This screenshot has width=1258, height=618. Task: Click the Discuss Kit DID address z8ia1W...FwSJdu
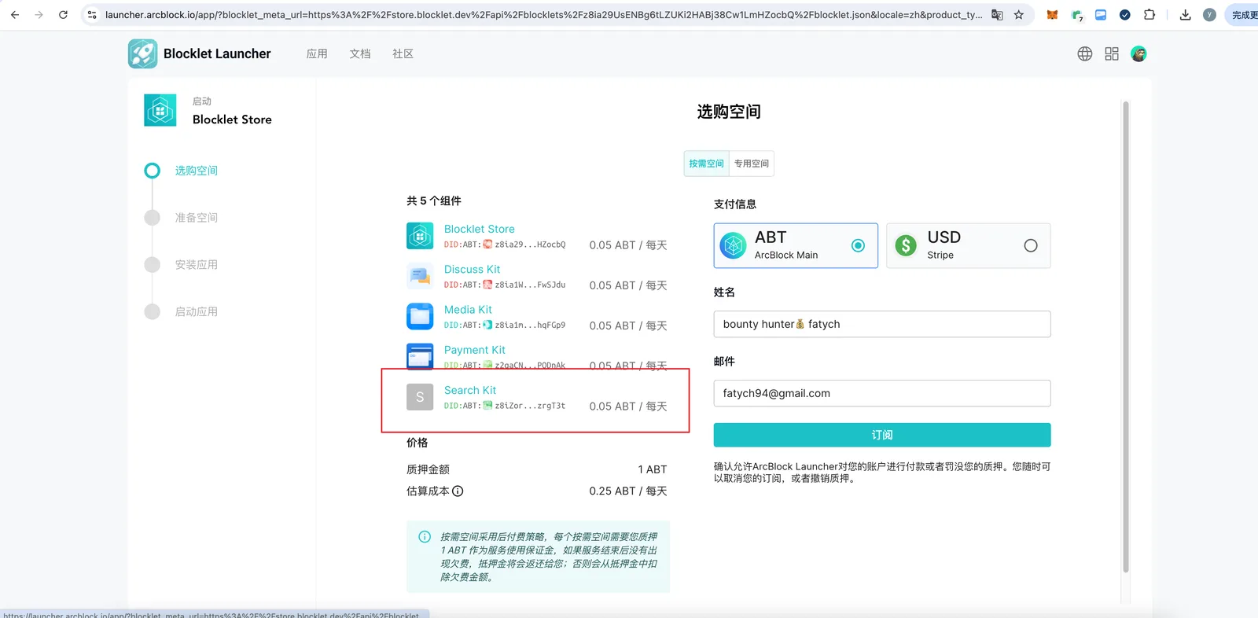coord(530,285)
